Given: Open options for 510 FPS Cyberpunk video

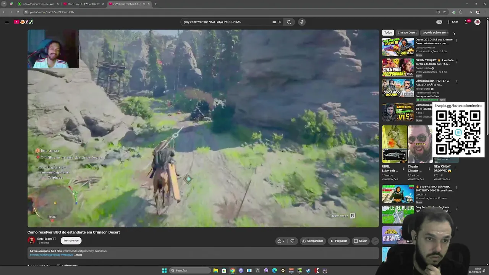Looking at the screenshot, I should pos(457,188).
